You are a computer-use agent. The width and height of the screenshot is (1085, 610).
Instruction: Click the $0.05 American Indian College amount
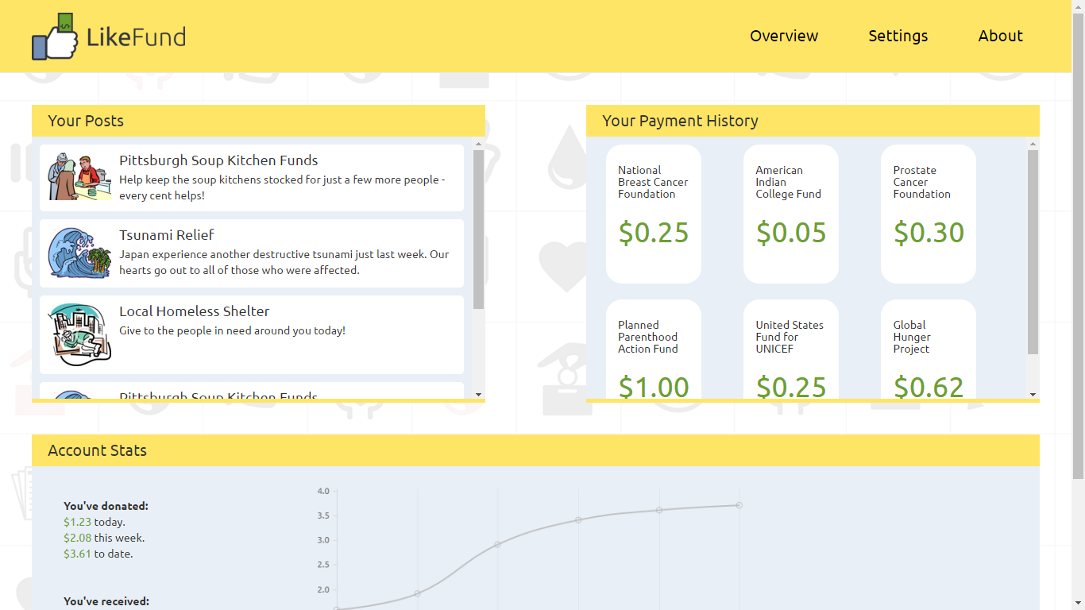click(x=791, y=233)
